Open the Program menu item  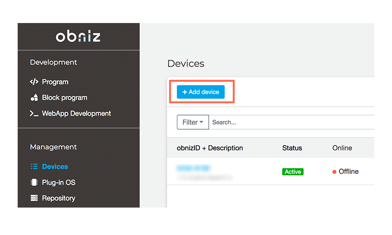tap(55, 82)
